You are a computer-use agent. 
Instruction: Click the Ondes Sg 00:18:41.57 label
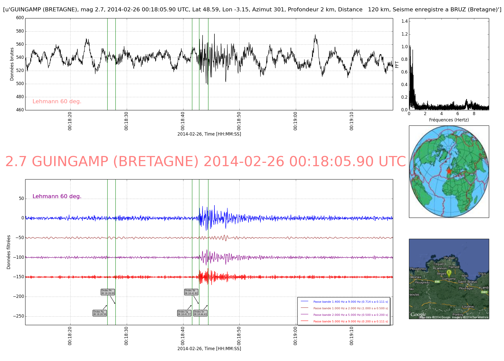184,313
